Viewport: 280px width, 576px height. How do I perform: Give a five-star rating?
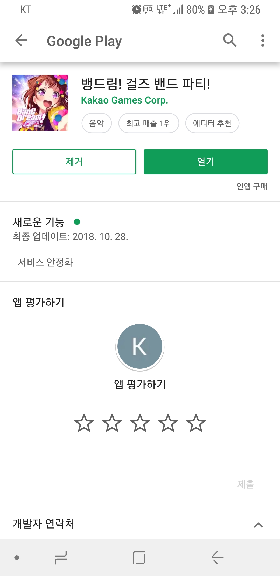point(196,423)
